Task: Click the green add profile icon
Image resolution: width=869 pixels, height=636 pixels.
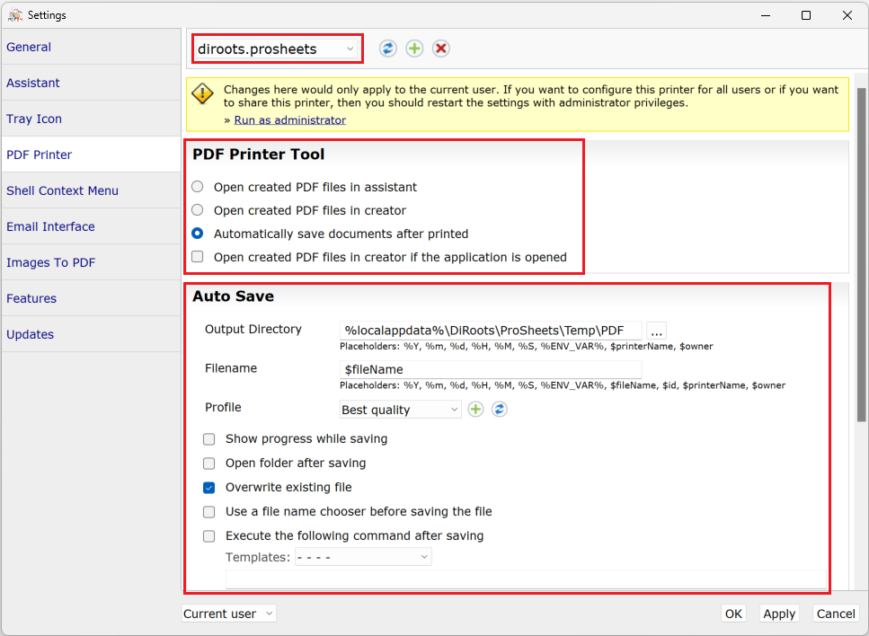Action: tap(475, 410)
